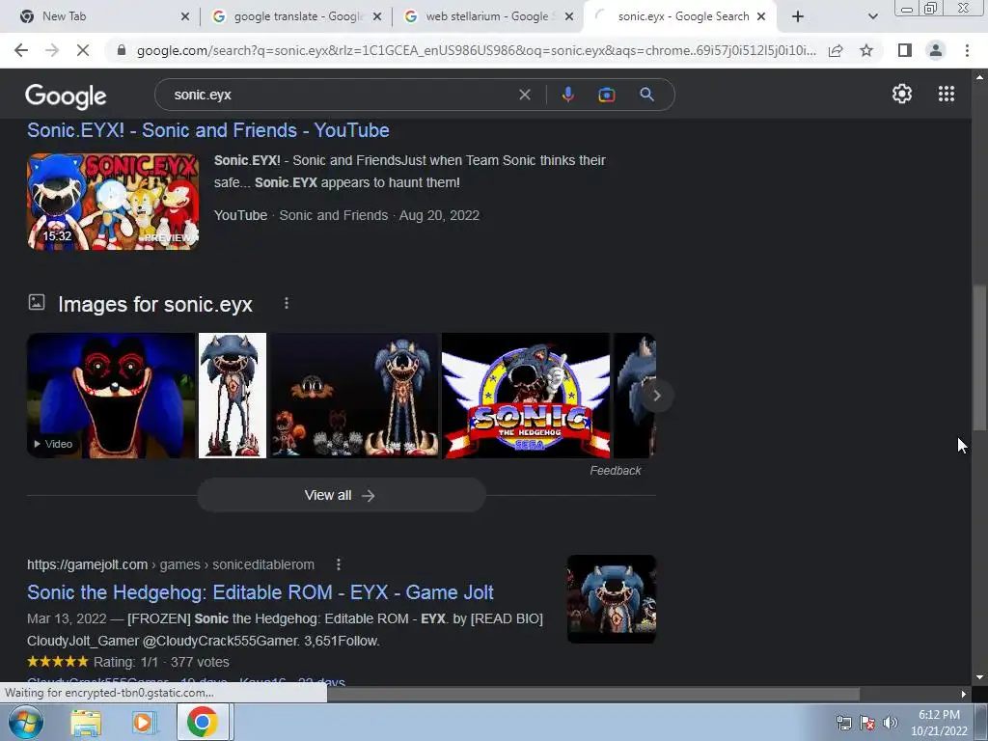Open the dark scene Sonic.EYX image

tap(354, 395)
